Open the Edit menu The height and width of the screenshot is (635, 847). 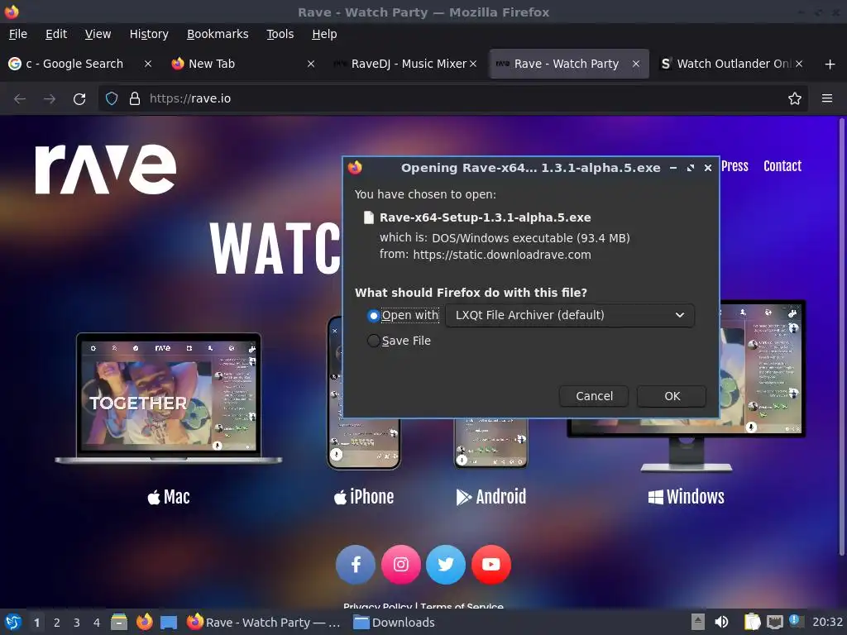coord(56,34)
